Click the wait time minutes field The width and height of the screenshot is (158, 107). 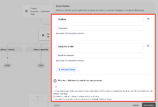pyautogui.click(x=104, y=87)
